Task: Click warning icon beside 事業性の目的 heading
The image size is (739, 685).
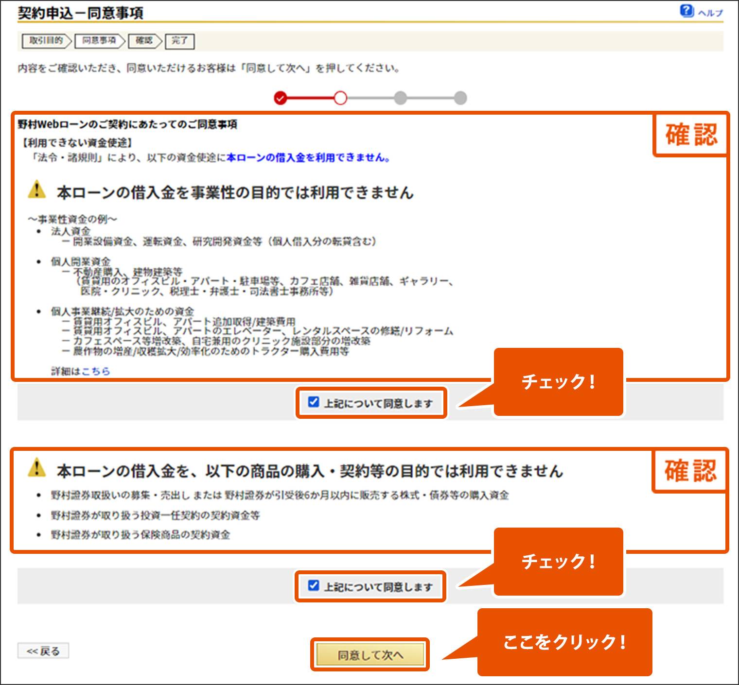Action: [x=37, y=189]
